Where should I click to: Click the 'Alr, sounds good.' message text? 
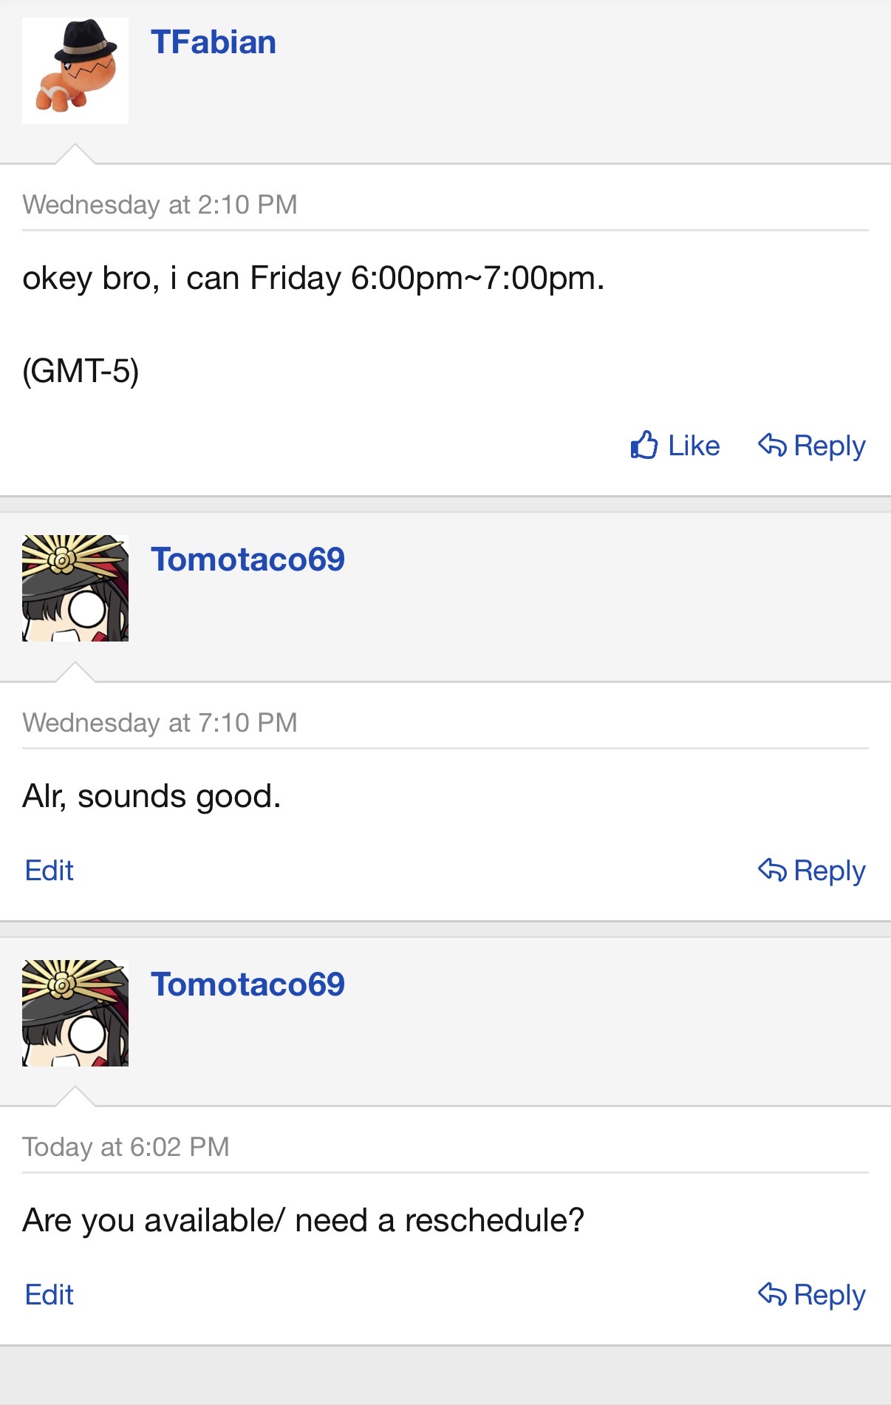coord(151,797)
